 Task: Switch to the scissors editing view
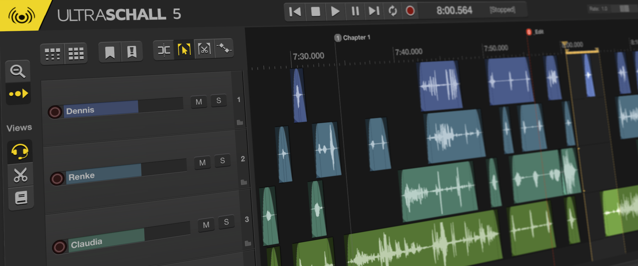20,175
